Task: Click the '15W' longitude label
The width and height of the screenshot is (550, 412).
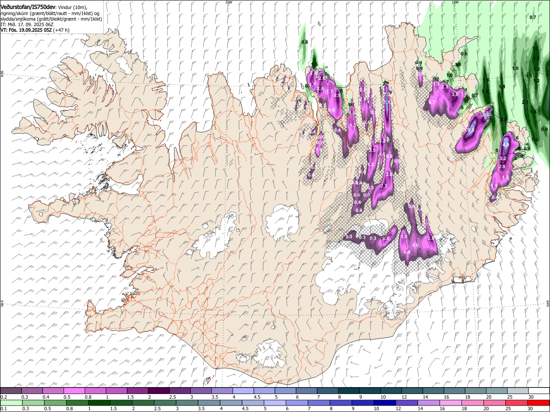Action: tap(455, 2)
